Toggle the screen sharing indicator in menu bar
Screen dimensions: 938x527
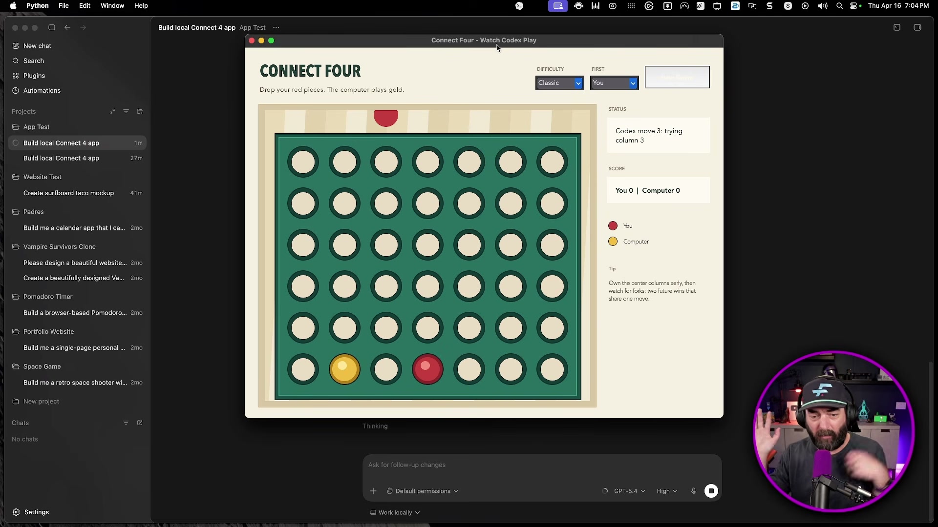pos(557,6)
